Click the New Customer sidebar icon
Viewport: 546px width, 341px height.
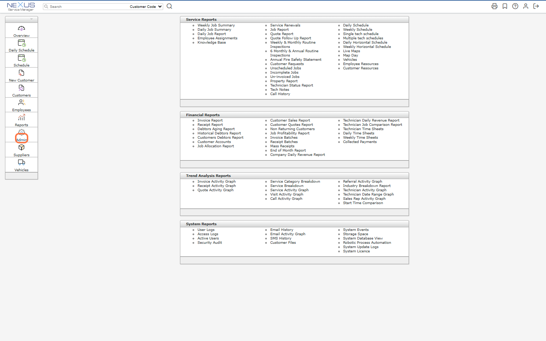click(x=21, y=73)
